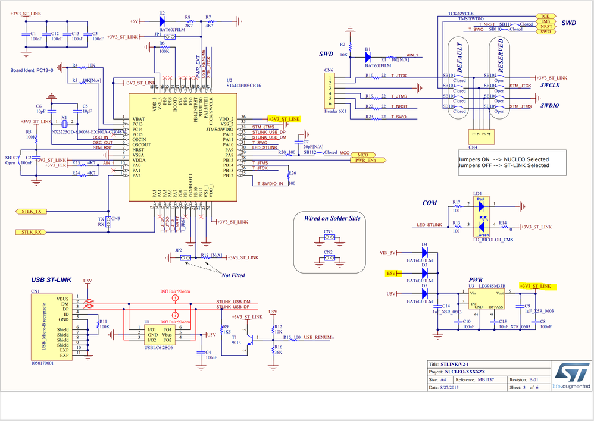The width and height of the screenshot is (594, 421).
Task: Click the 'Header 6X1' label under CN6
Action: (x=336, y=111)
